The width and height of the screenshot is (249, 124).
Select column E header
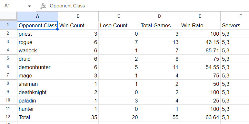point(200,16)
